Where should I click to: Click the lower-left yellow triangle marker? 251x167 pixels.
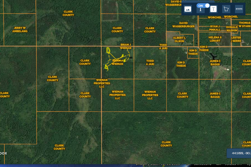point(107,67)
